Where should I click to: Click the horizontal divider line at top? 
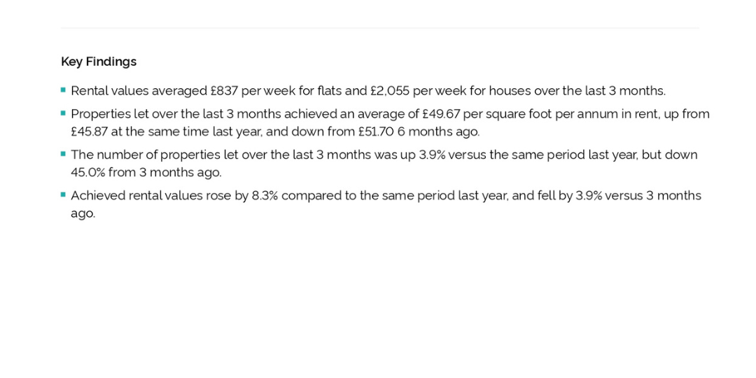(380, 28)
